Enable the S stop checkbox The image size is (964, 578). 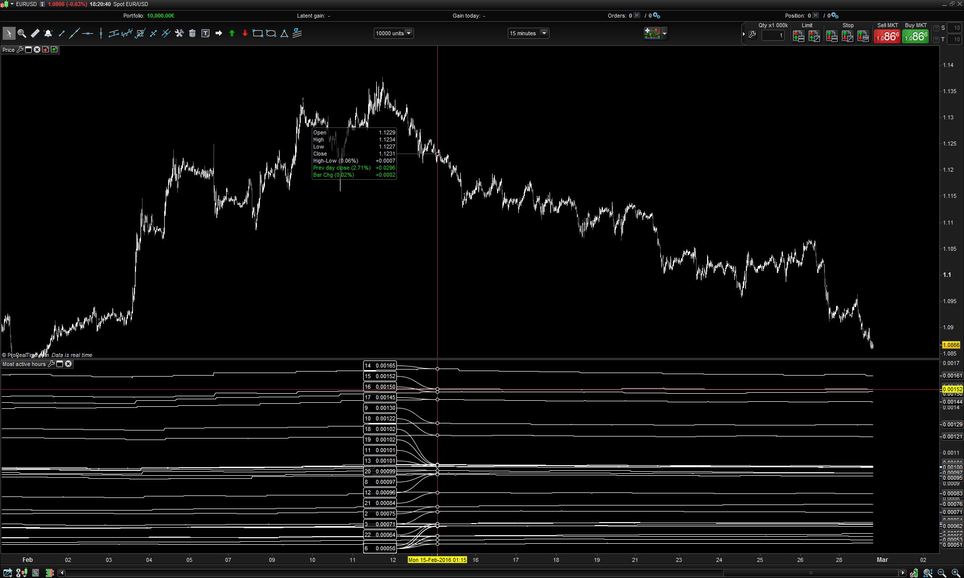pyautogui.click(x=936, y=28)
